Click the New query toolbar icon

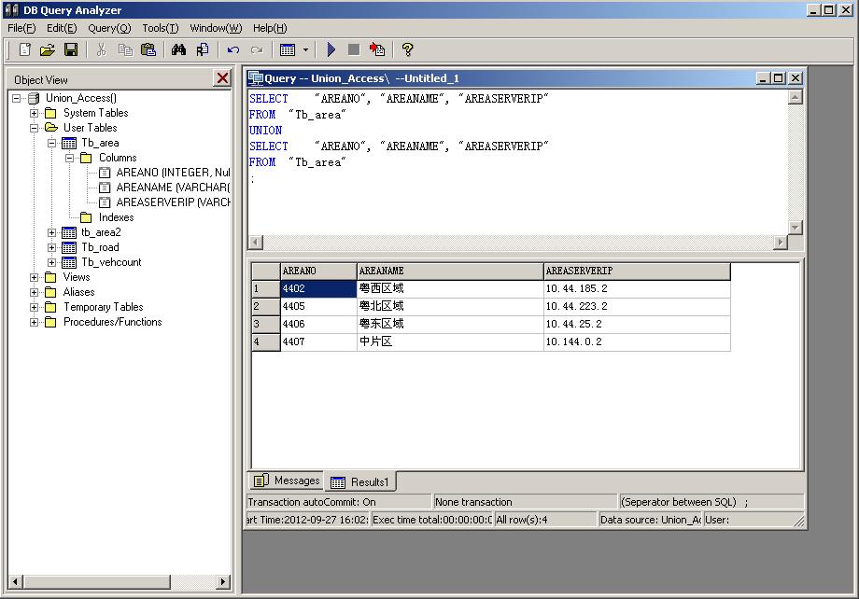pos(25,49)
